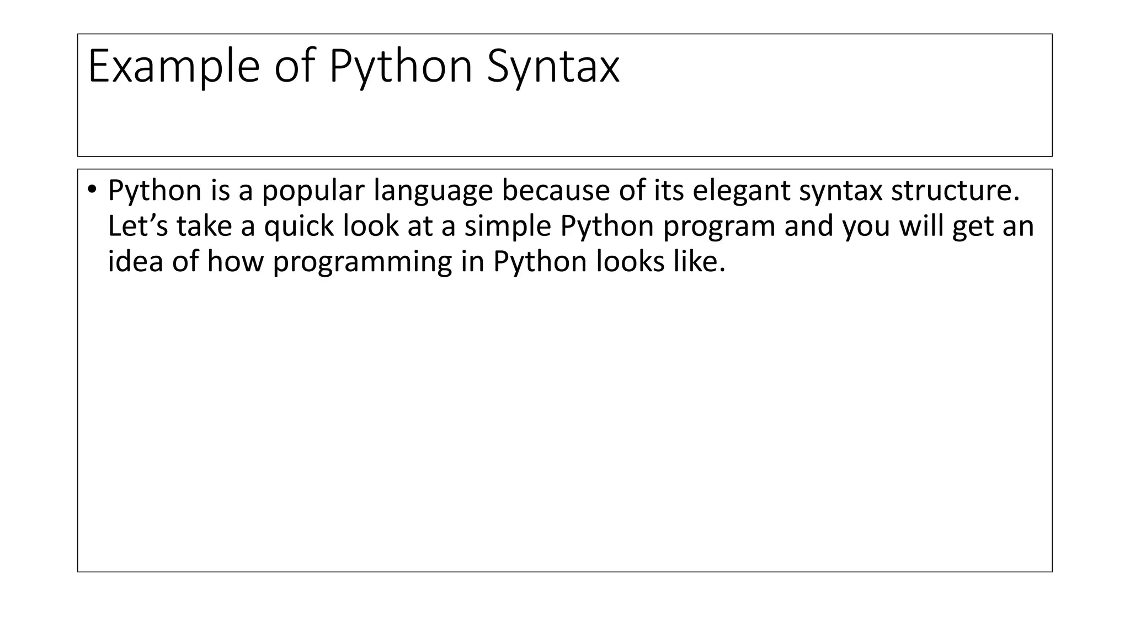Click the words 'looks like.' ending the paragraph

[x=660, y=261]
